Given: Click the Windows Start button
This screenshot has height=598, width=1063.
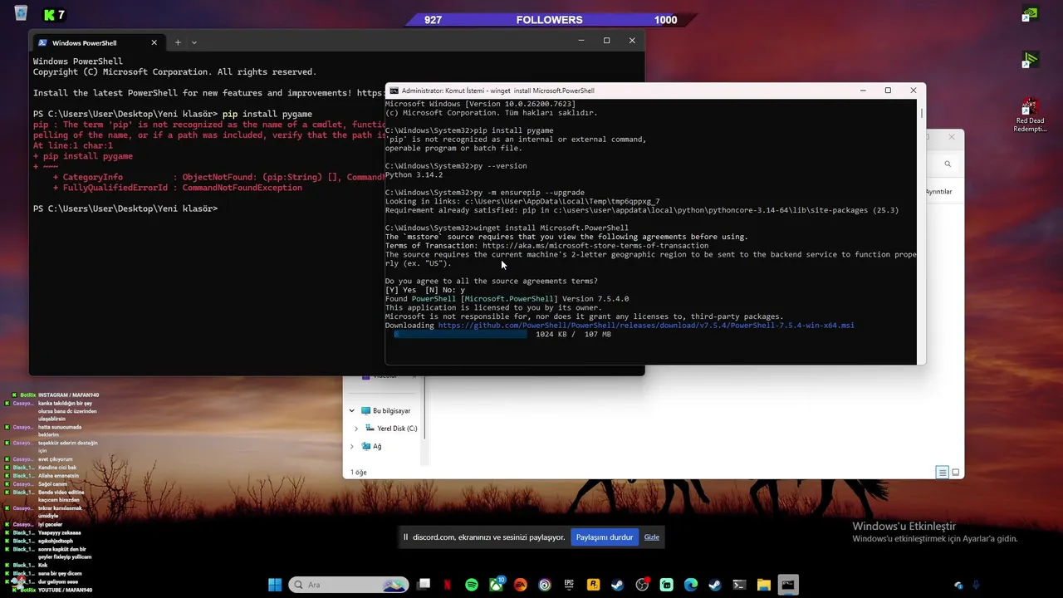Looking at the screenshot, I should tap(275, 585).
